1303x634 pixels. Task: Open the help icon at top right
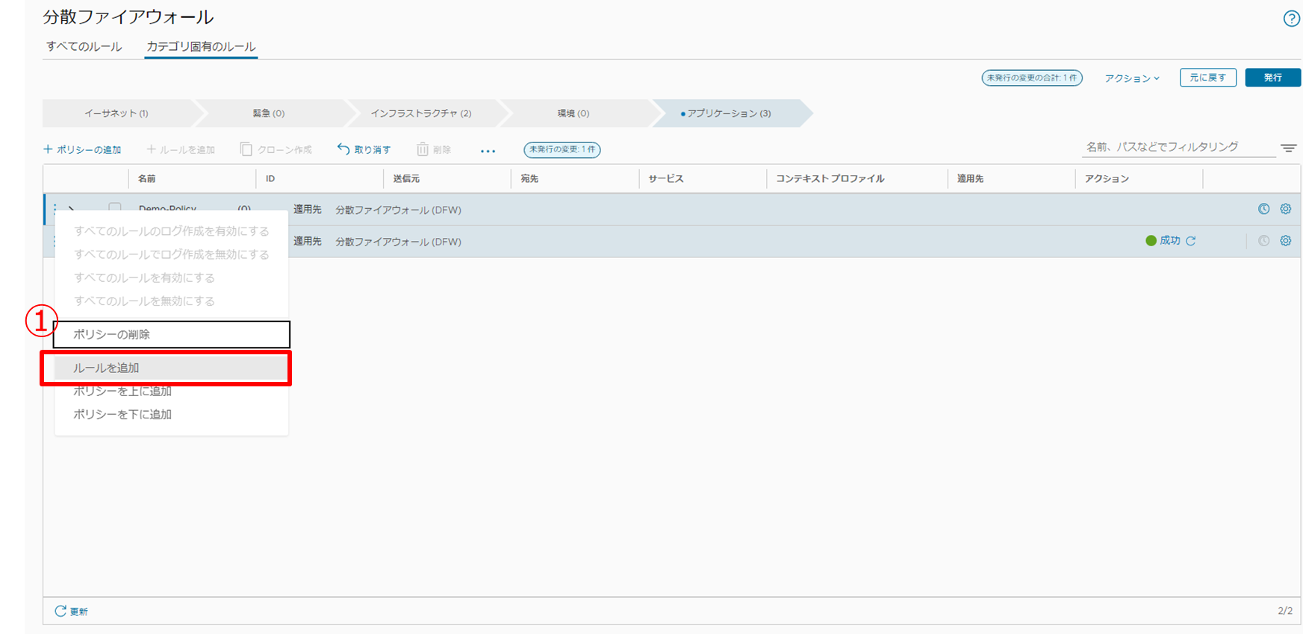click(1291, 19)
